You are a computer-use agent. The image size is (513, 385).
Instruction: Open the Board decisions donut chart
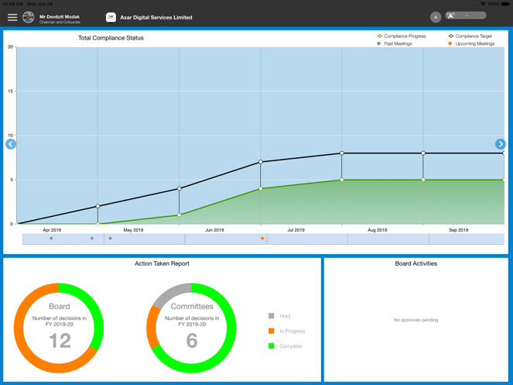click(x=60, y=328)
